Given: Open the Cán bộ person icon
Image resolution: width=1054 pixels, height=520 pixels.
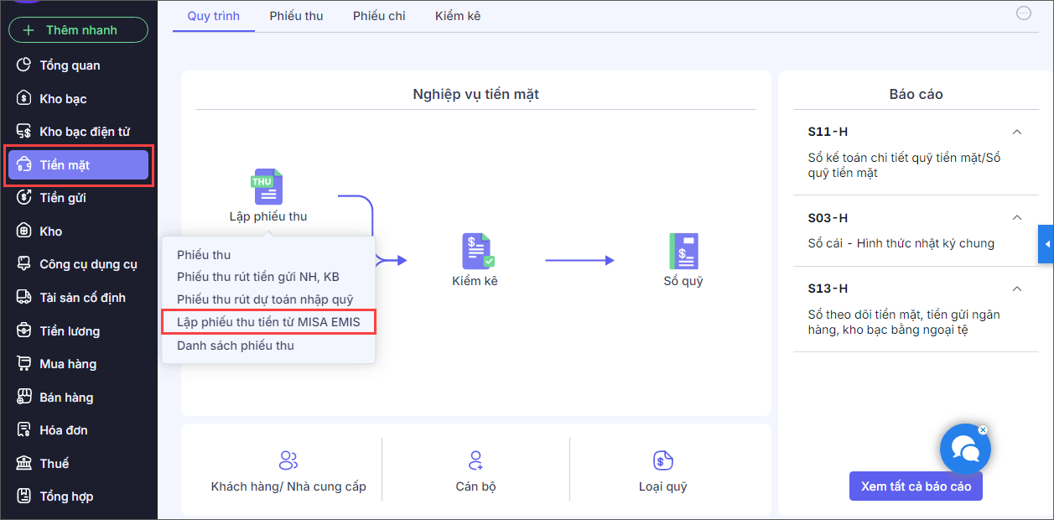Looking at the screenshot, I should pos(475,460).
